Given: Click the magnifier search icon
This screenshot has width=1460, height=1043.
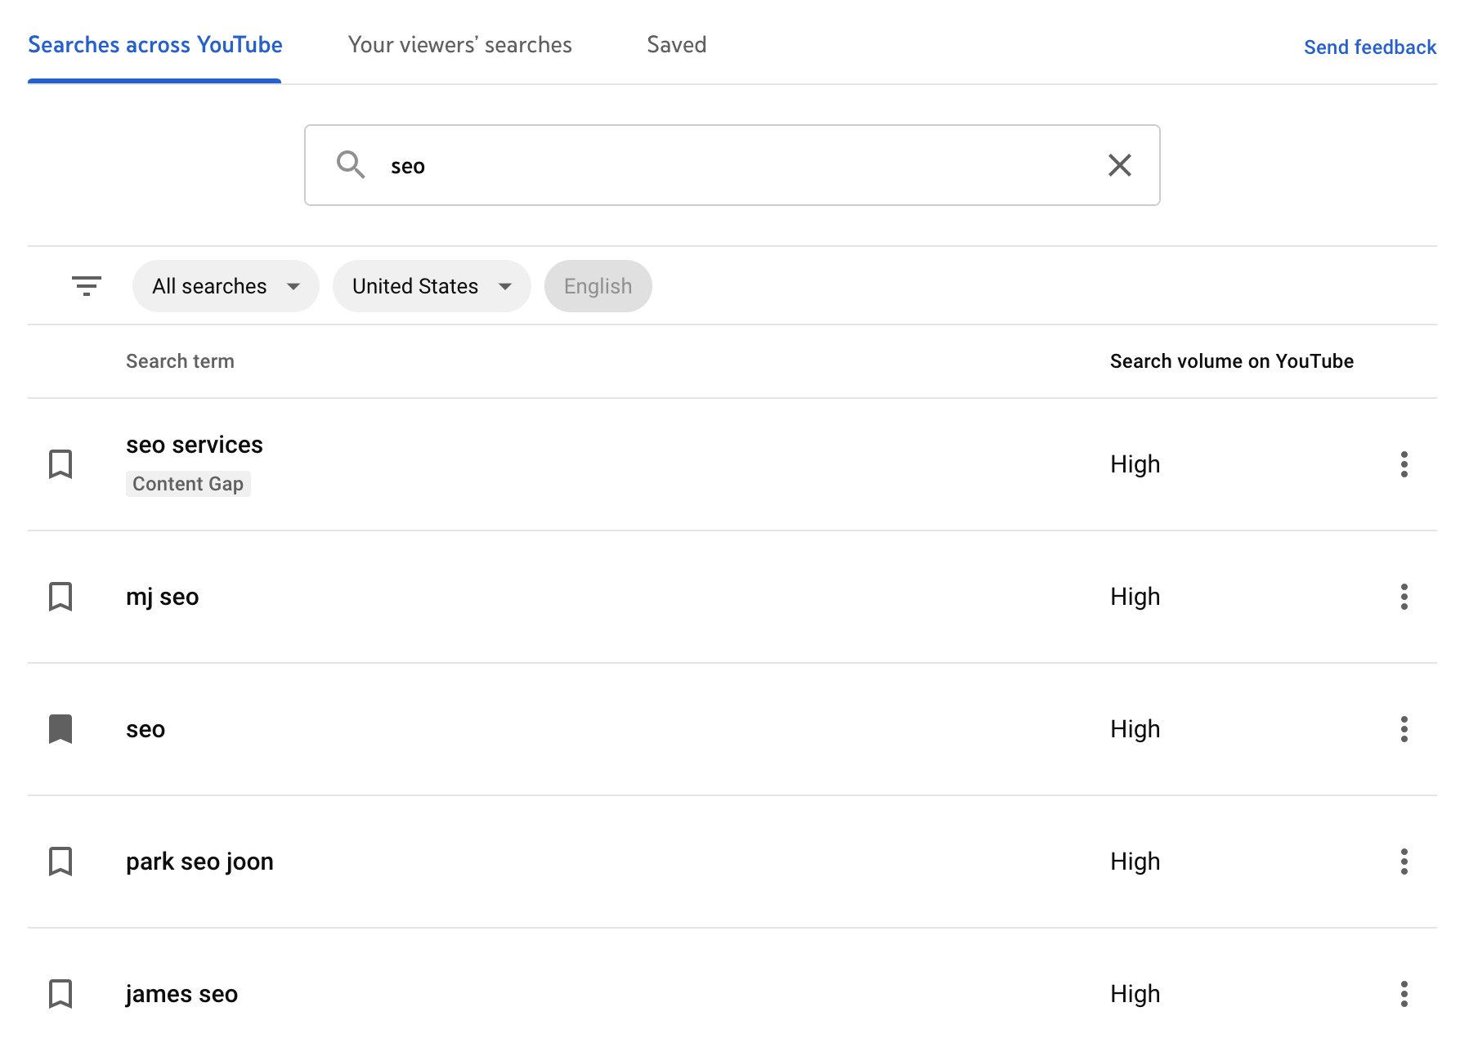Looking at the screenshot, I should pyautogui.click(x=351, y=165).
